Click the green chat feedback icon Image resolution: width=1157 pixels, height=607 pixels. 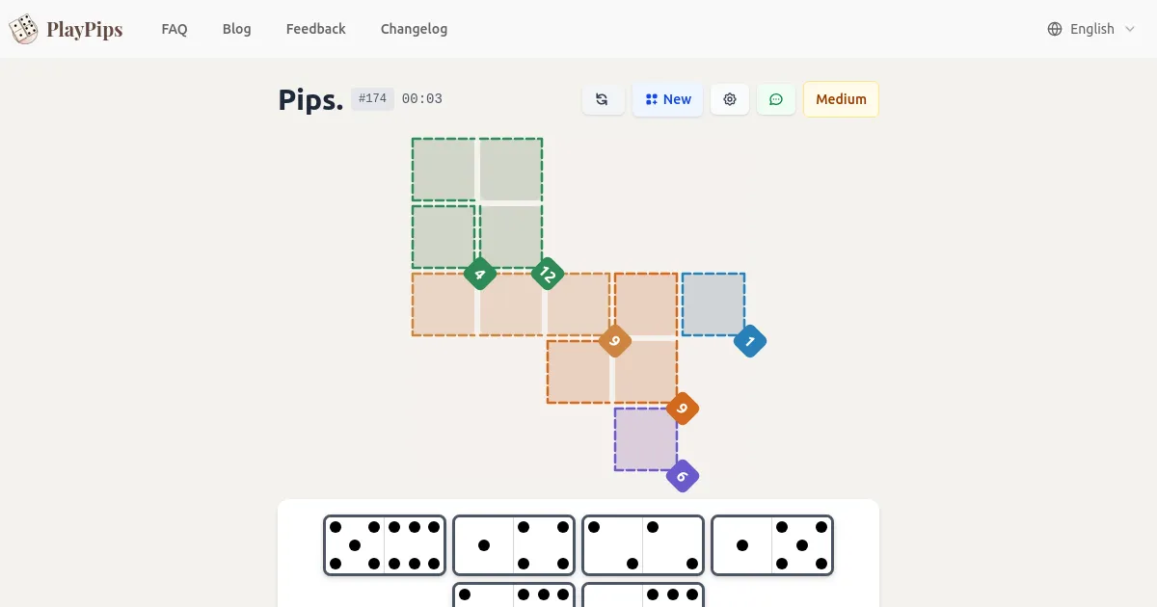click(776, 99)
